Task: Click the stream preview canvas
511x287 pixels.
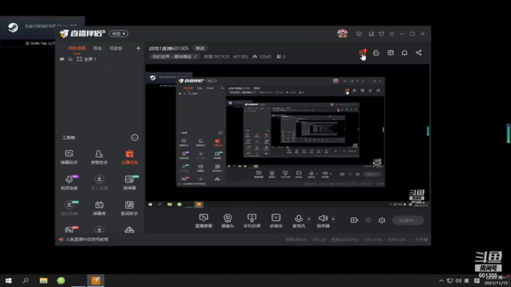Action: [287, 136]
